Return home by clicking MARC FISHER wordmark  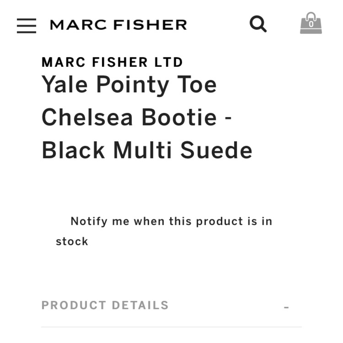click(118, 24)
